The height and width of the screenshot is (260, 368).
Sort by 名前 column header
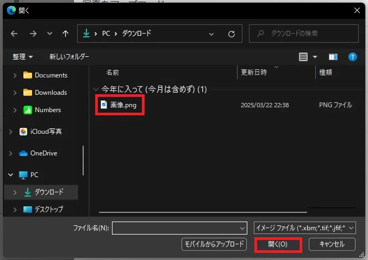tap(113, 73)
